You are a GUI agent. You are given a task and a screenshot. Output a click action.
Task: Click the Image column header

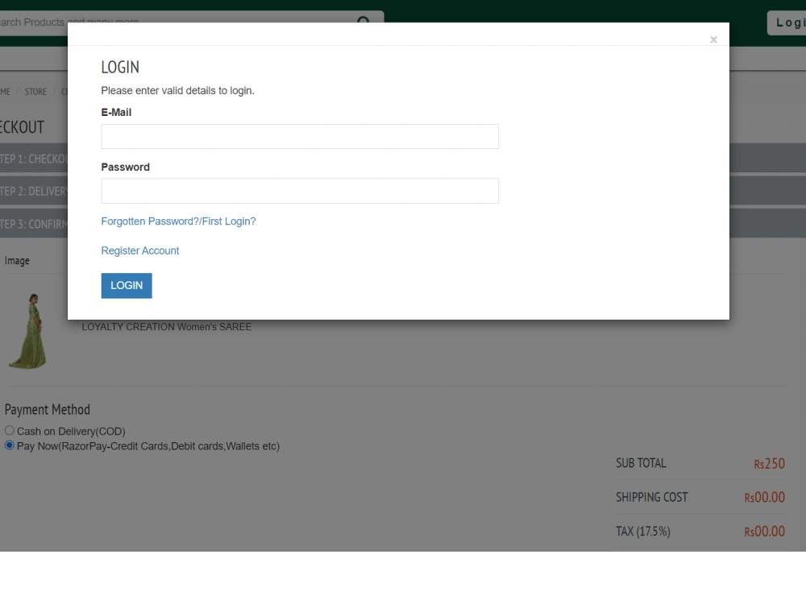pyautogui.click(x=17, y=260)
